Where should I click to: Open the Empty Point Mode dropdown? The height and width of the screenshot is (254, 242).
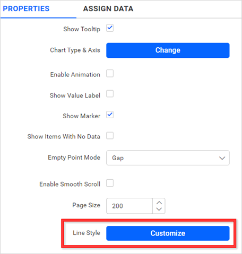pyautogui.click(x=168, y=158)
